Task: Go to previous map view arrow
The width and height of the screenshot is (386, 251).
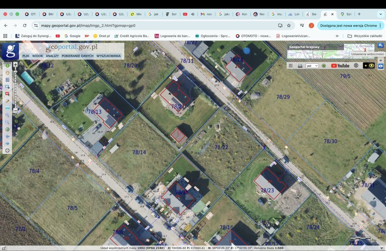Action: (7, 136)
